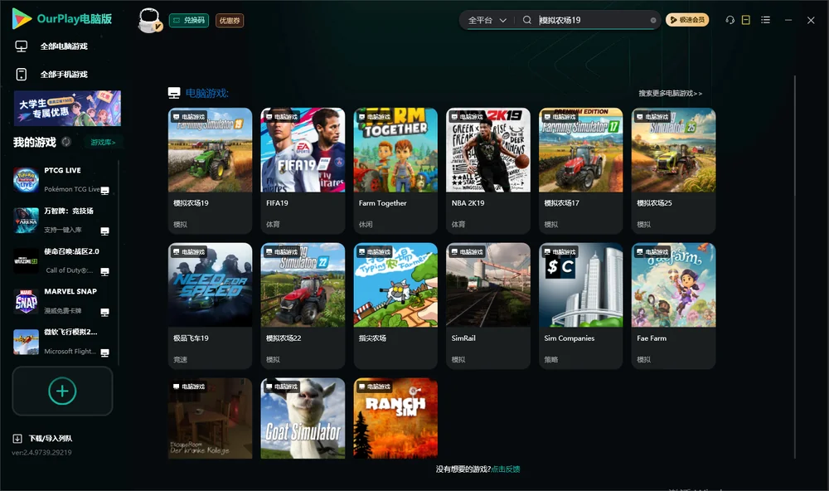Click the monitor icon beside 电脑游戏 heading
Screen dimensions: 829x491
pos(174,93)
